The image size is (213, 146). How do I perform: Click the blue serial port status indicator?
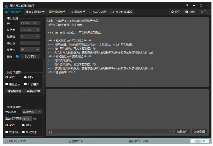pyautogui.click(x=17, y=56)
